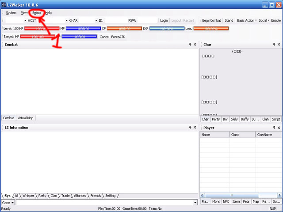Switch chat to the Sys tab
The image size is (283, 212).
pos(8,196)
